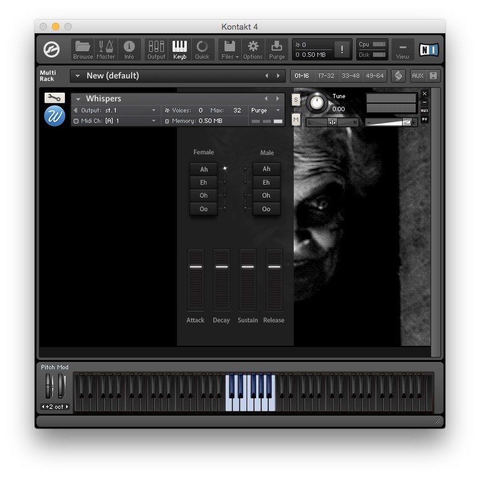Screen dimensions: 480x478
Task: Click the Max voices value 32
Action: point(237,111)
